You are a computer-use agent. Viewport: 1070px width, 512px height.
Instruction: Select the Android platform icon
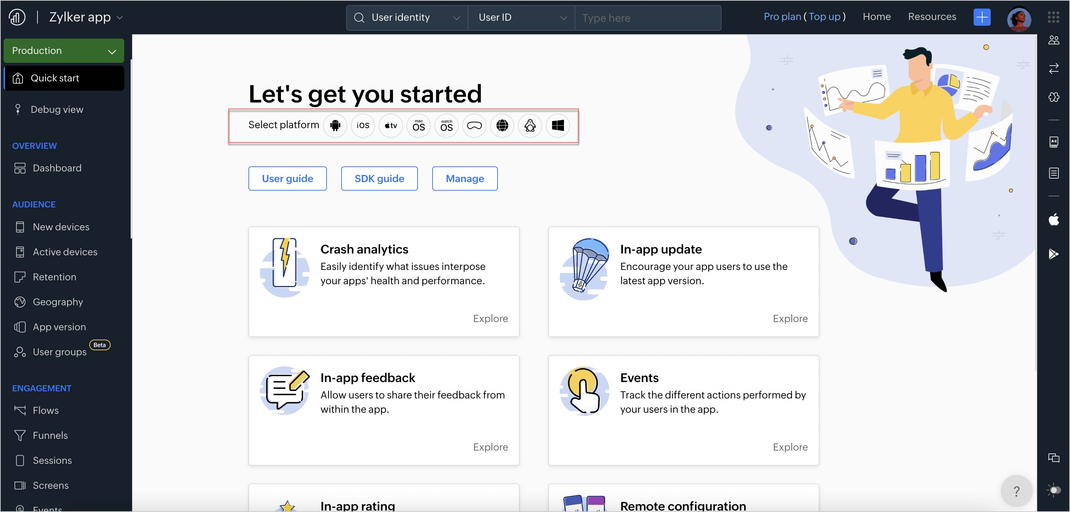(x=335, y=126)
